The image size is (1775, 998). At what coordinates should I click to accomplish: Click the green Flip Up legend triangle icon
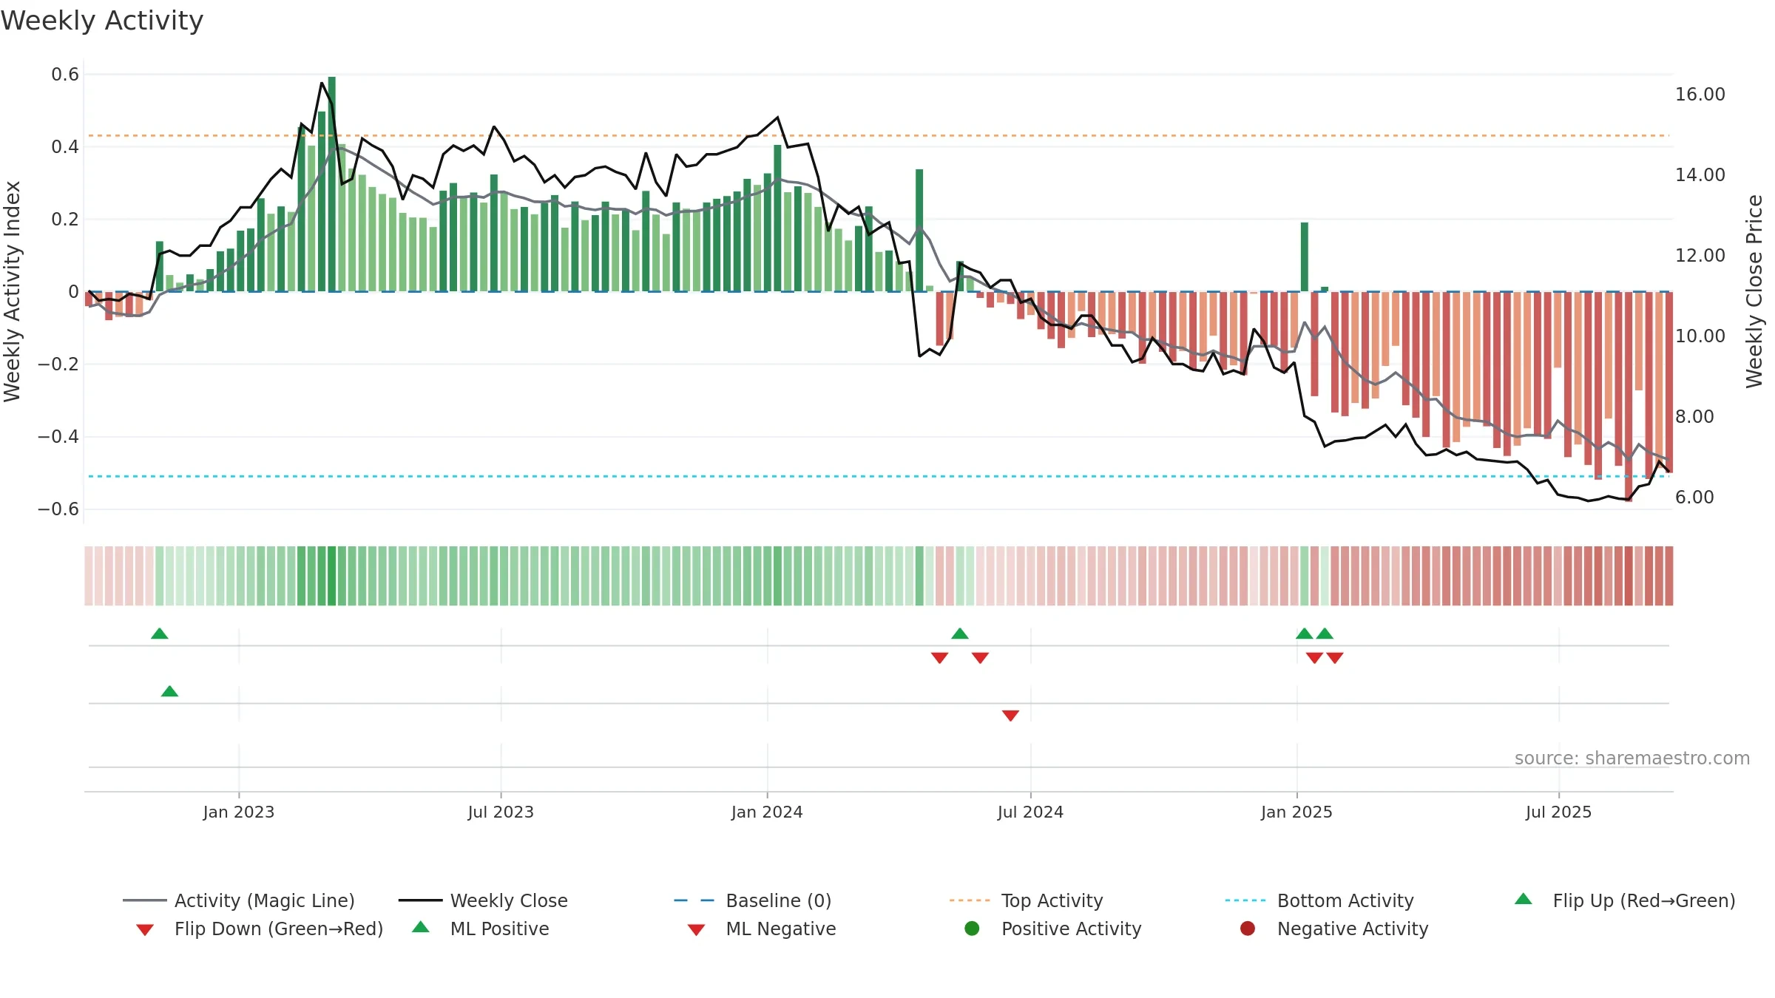[x=1524, y=899]
